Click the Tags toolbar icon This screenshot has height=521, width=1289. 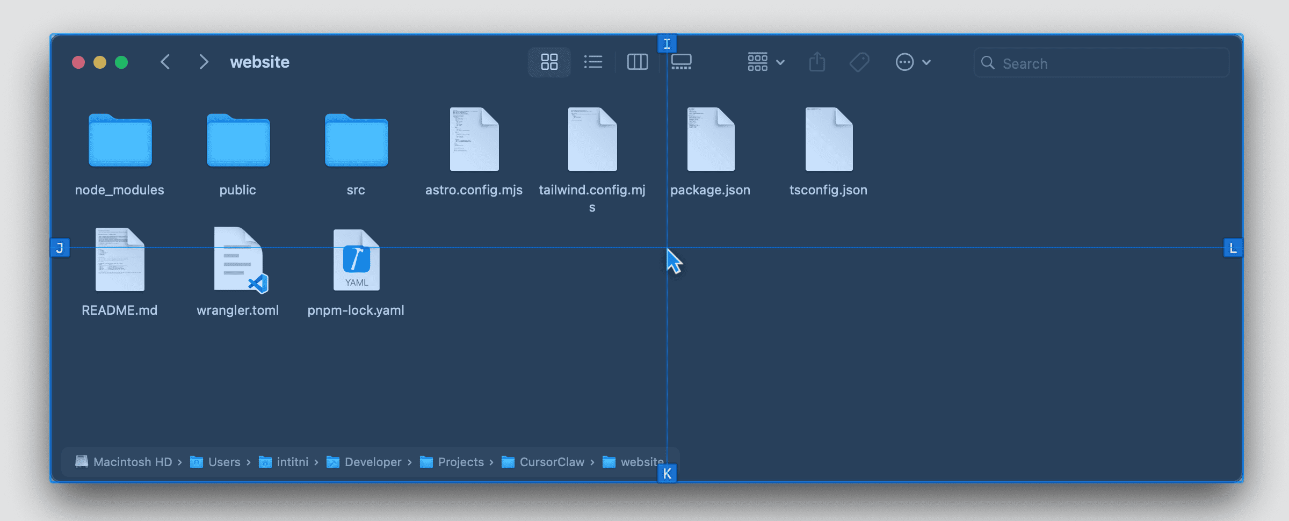859,62
